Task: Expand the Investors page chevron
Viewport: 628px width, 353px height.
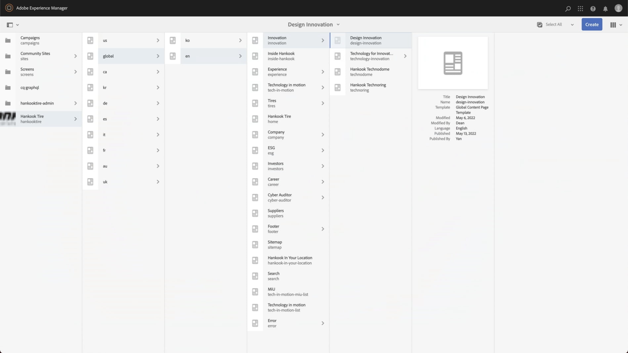Action: pyautogui.click(x=323, y=166)
